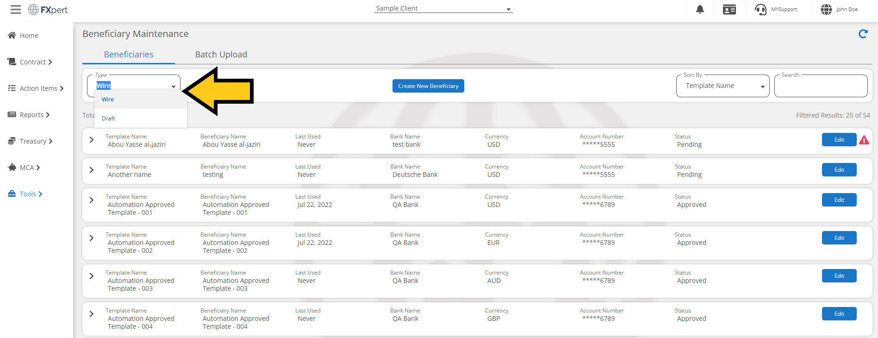The height and width of the screenshot is (338, 878).
Task: Click the Contract sidebar icon
Action: coord(12,62)
